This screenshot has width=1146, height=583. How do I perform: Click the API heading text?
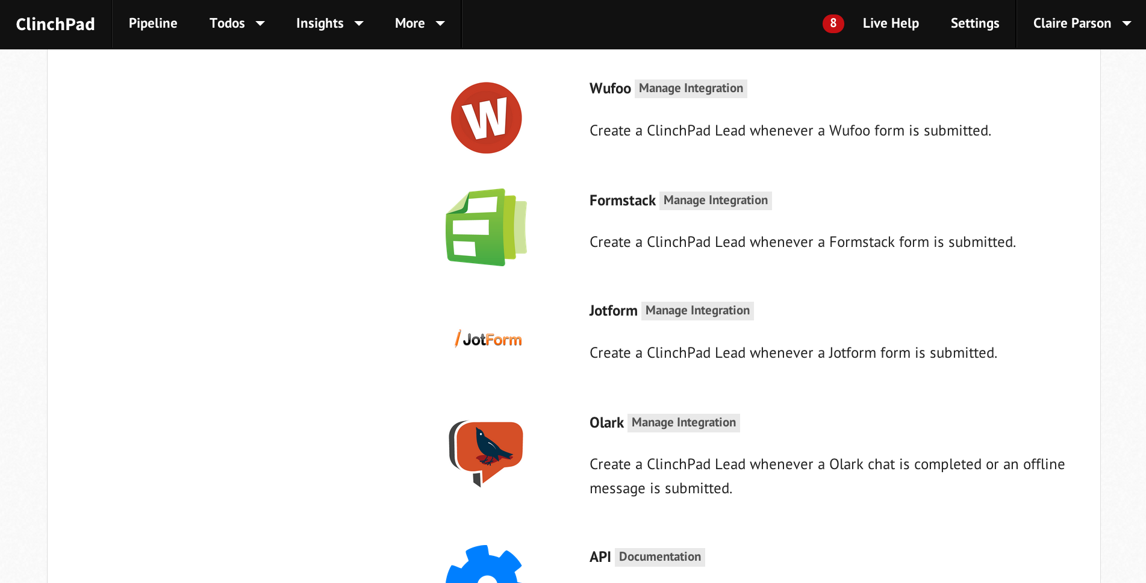[600, 557]
